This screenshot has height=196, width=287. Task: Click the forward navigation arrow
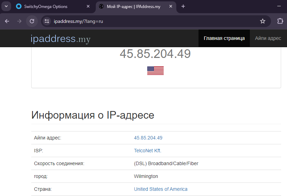19,21
